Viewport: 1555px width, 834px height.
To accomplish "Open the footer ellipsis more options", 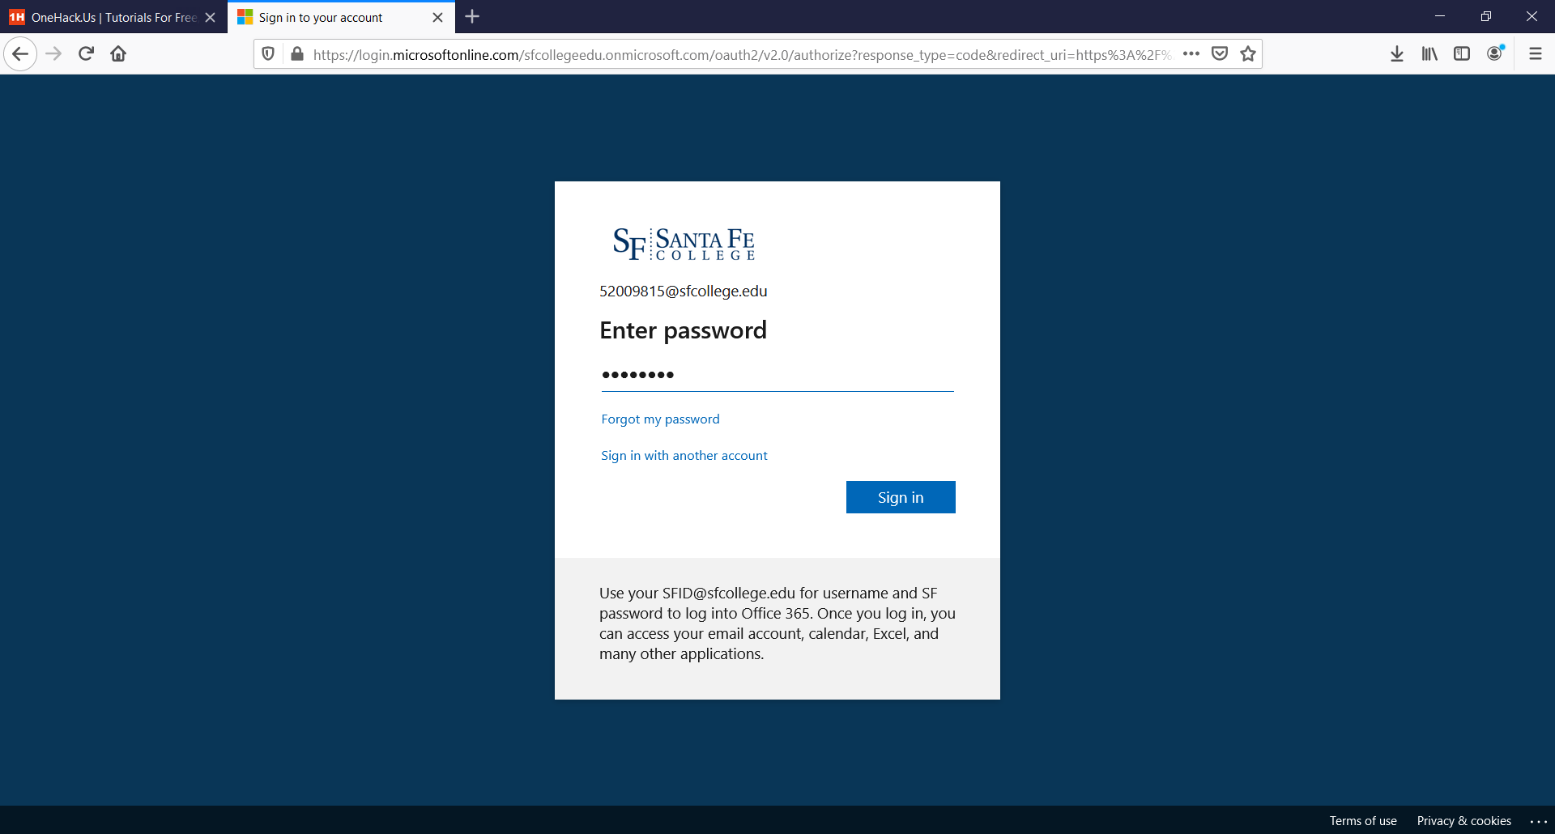I will [x=1539, y=821].
